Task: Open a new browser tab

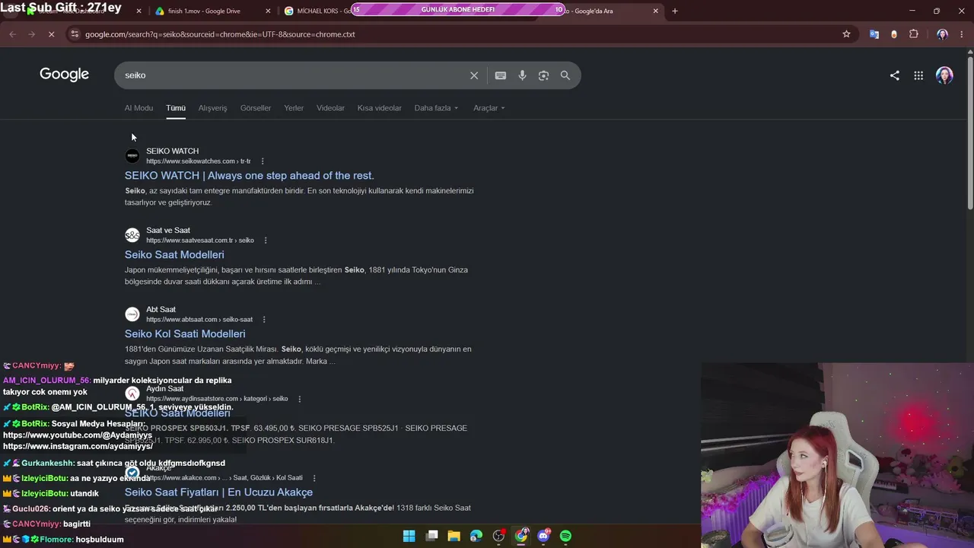Action: [675, 11]
